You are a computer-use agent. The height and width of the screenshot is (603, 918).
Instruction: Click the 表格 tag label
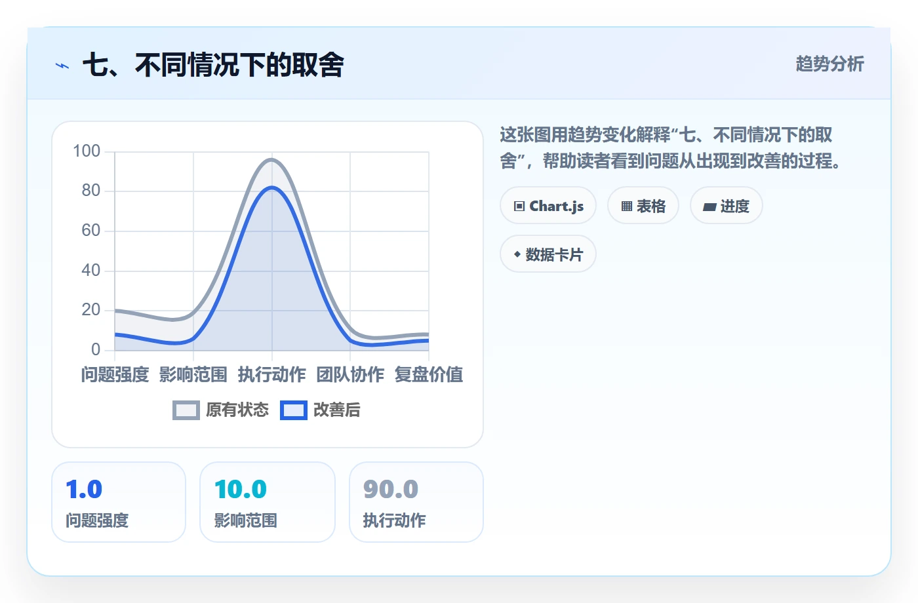(651, 206)
